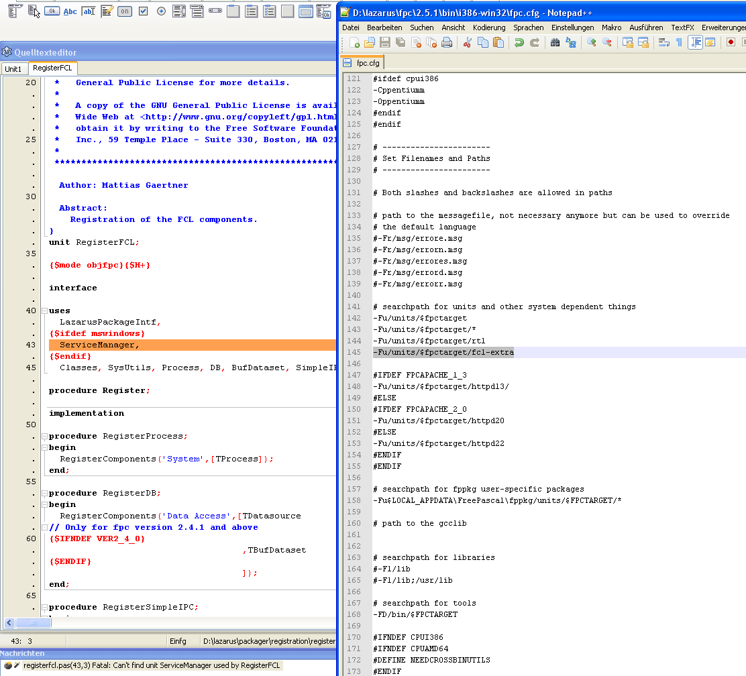Click the Fatal error message in Nachrichten
The width and height of the screenshot is (746, 676).
pyautogui.click(x=151, y=665)
